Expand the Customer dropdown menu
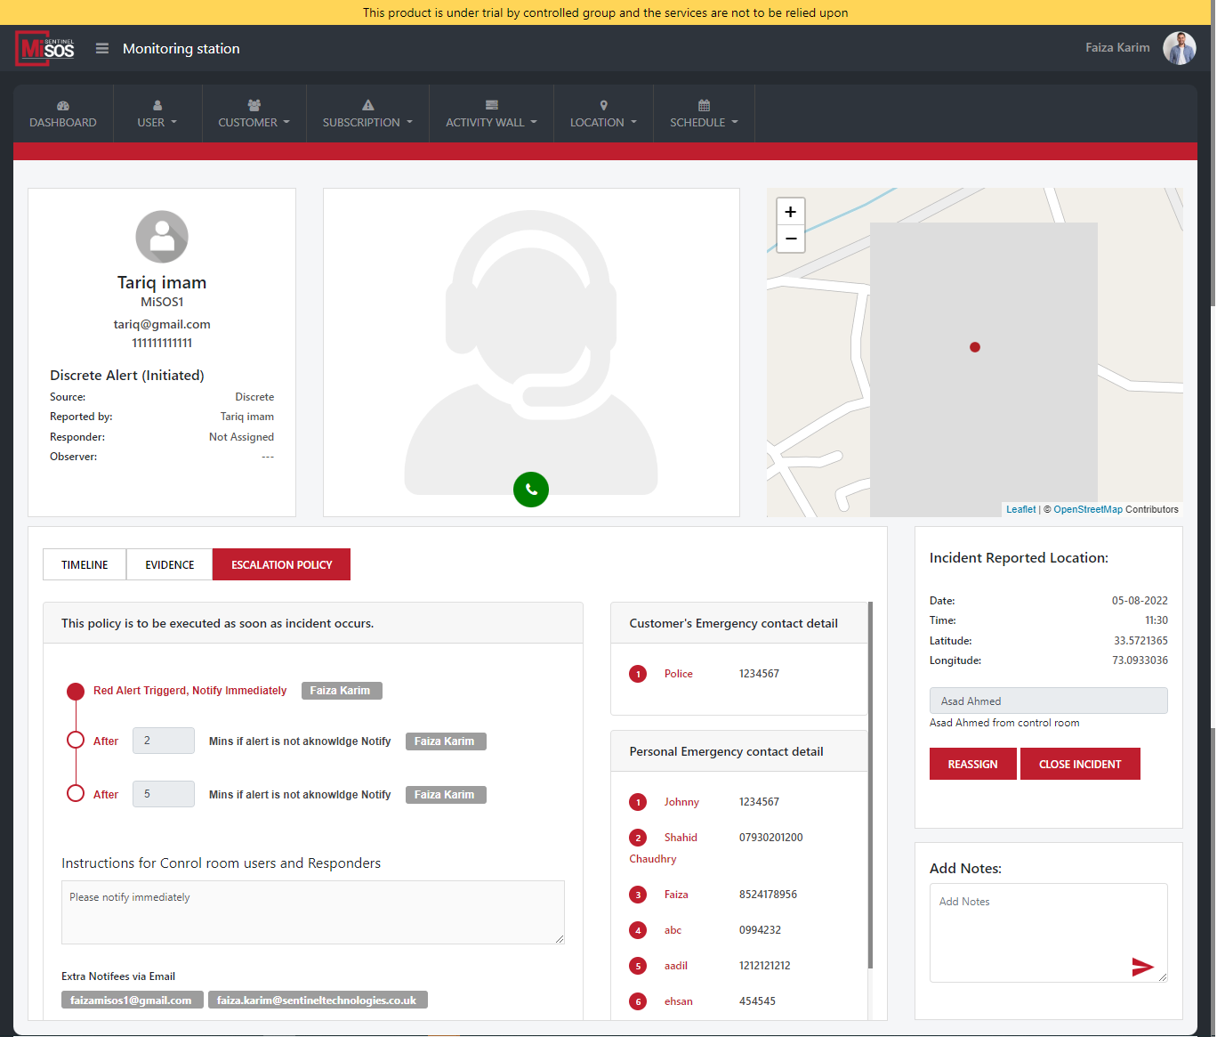This screenshot has width=1217, height=1037. (x=254, y=114)
